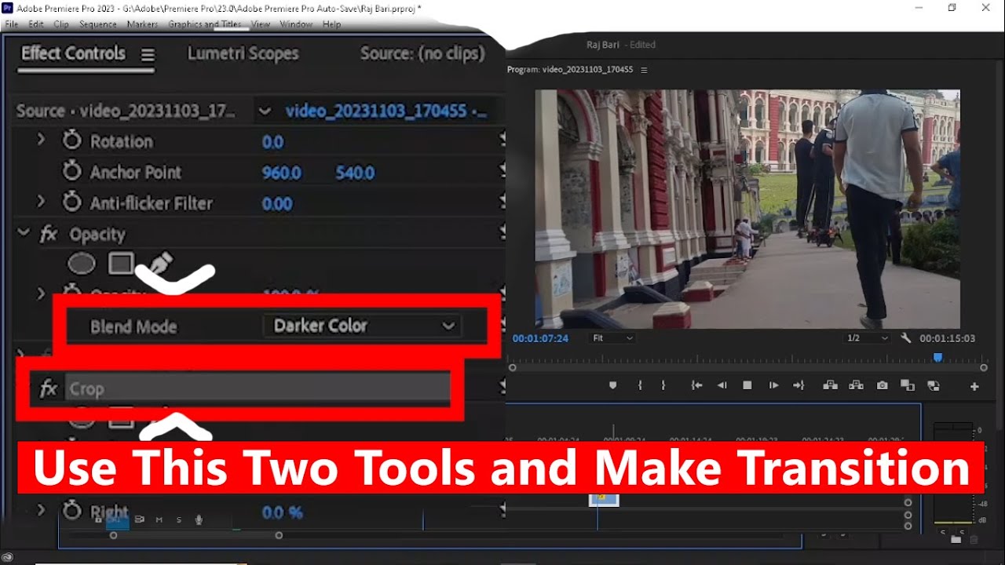
Task: Click the voice-over microphone icon on audio track
Action: (199, 519)
